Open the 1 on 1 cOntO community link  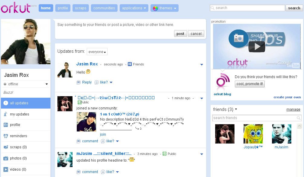119,114
